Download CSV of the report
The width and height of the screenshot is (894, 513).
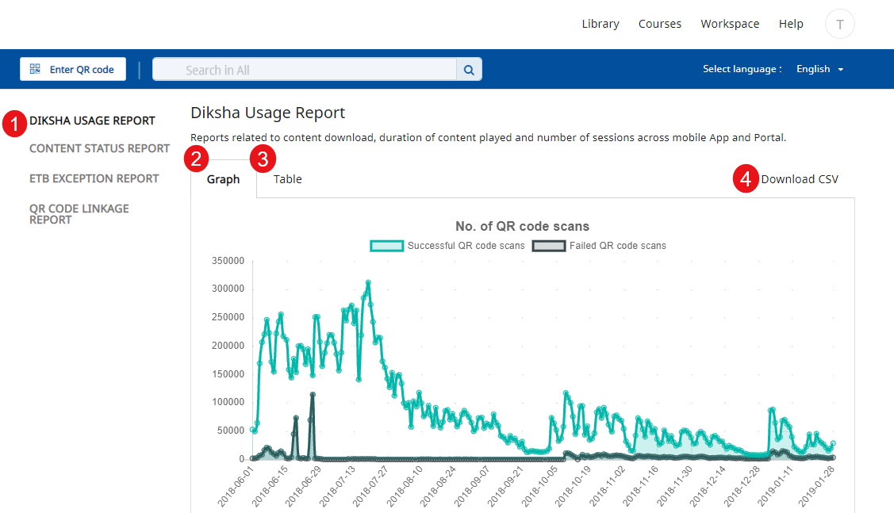tap(799, 179)
